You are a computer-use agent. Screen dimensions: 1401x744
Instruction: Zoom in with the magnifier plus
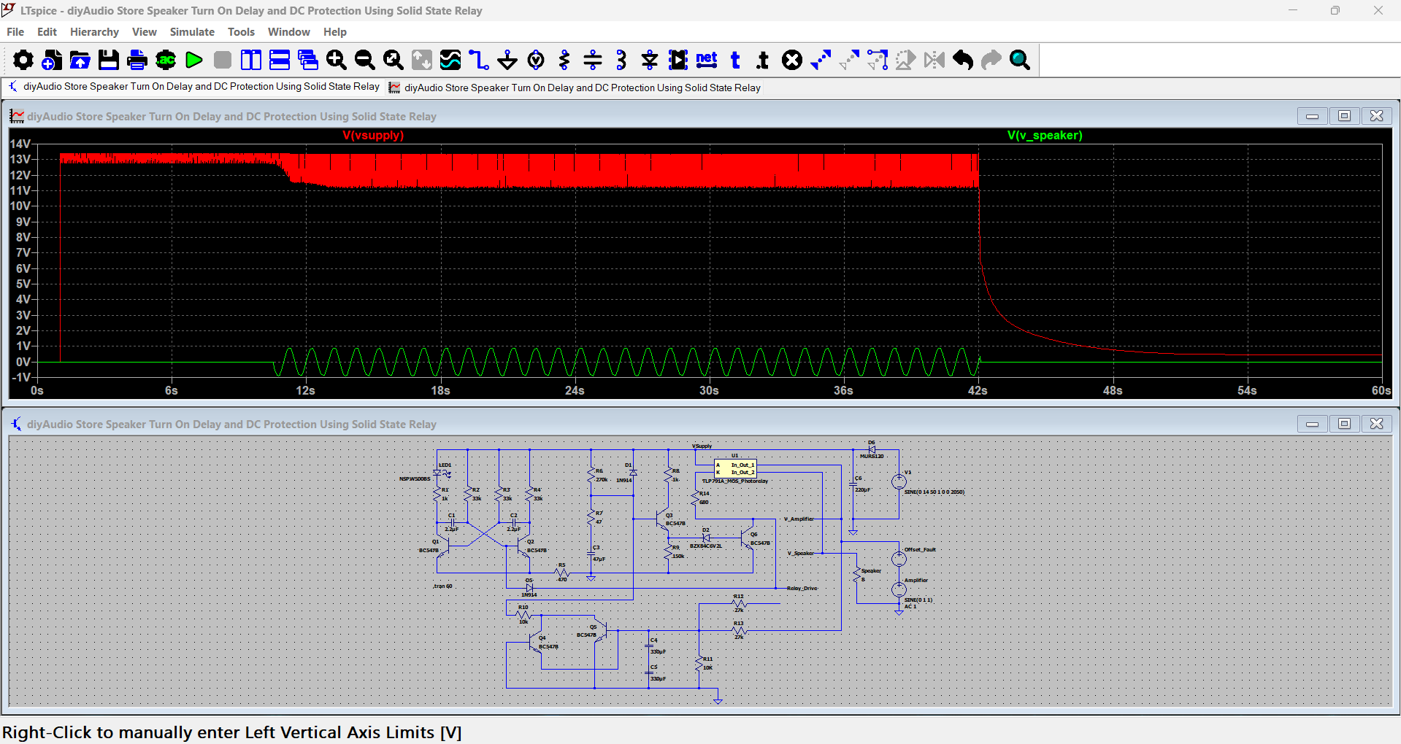pos(337,60)
